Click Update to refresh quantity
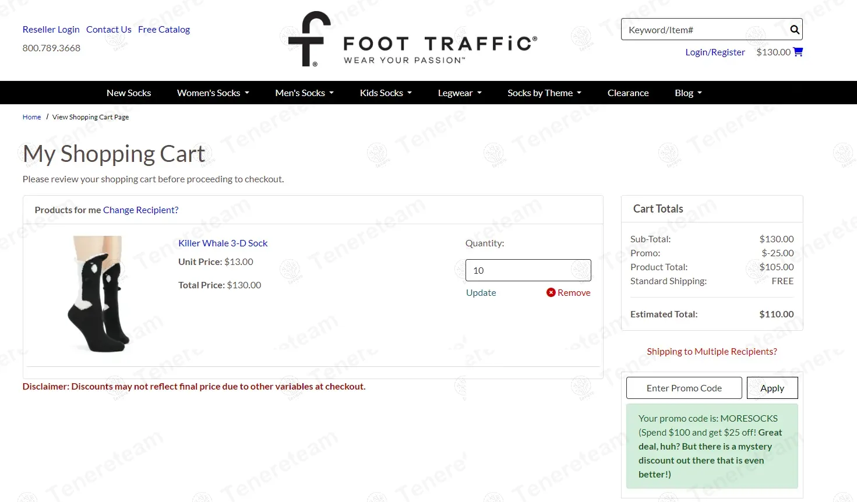This screenshot has height=502, width=857. [481, 292]
